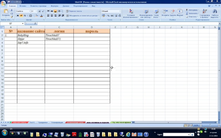Open Заполнить fill menu

192,13
